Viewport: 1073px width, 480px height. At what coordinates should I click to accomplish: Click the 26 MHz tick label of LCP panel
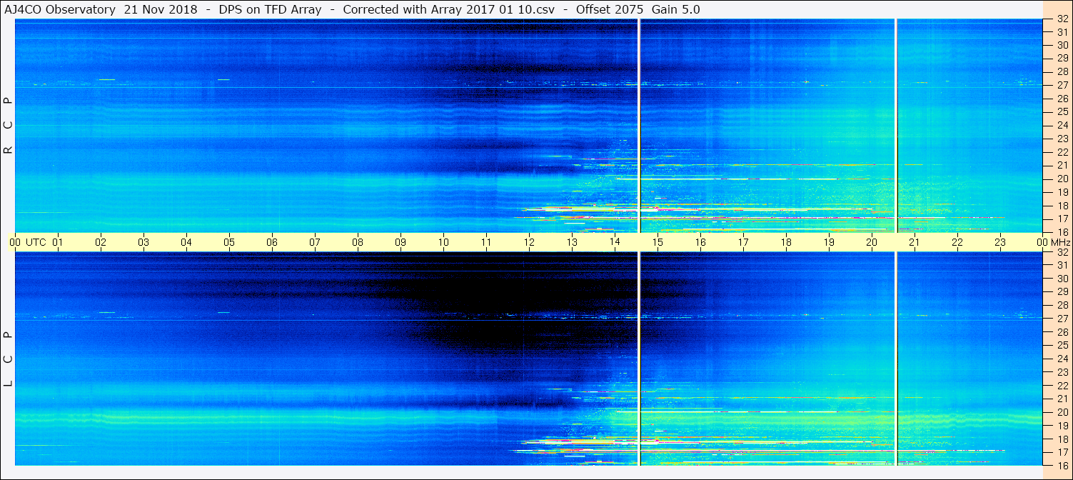click(x=1062, y=332)
